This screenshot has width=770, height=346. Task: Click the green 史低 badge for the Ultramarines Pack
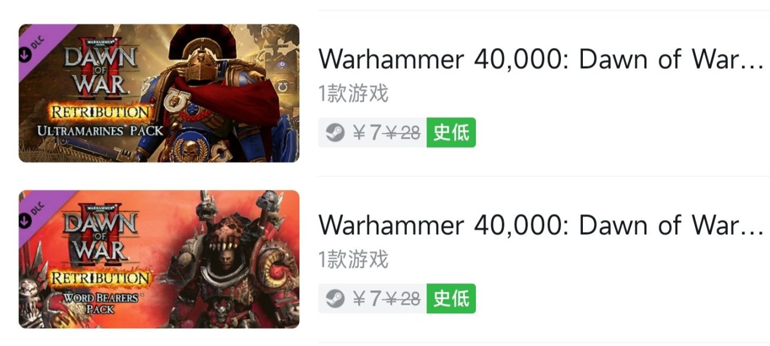point(451,132)
